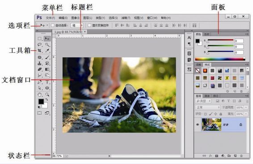Select the Eyedropper tool
Image resolution: width=253 pixels, height=164 pixels.
(47, 51)
